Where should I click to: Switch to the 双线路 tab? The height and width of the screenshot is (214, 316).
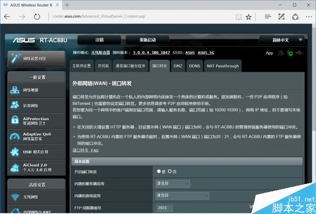pyautogui.click(x=103, y=66)
